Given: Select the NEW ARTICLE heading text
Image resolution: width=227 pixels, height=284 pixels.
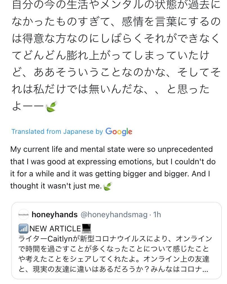Looking at the screenshot, I should coord(55,228).
